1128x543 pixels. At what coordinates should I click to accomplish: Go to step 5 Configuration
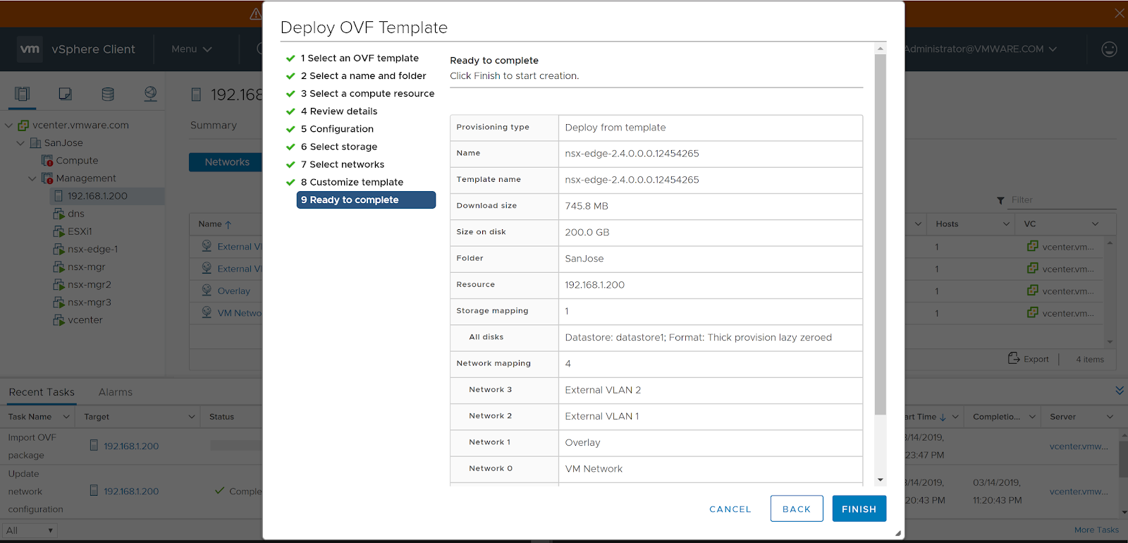tap(337, 128)
